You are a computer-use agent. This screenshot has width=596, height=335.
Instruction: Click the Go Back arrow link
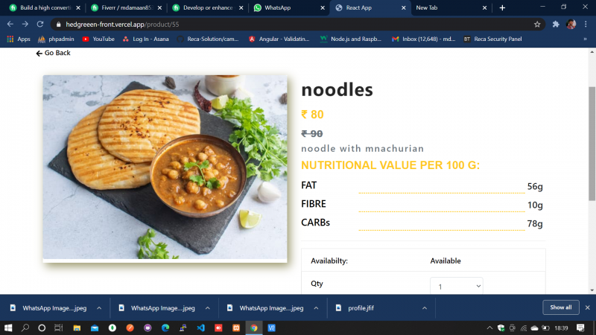point(53,53)
